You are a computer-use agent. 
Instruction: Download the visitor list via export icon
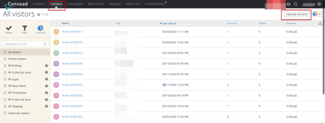coord(320,23)
